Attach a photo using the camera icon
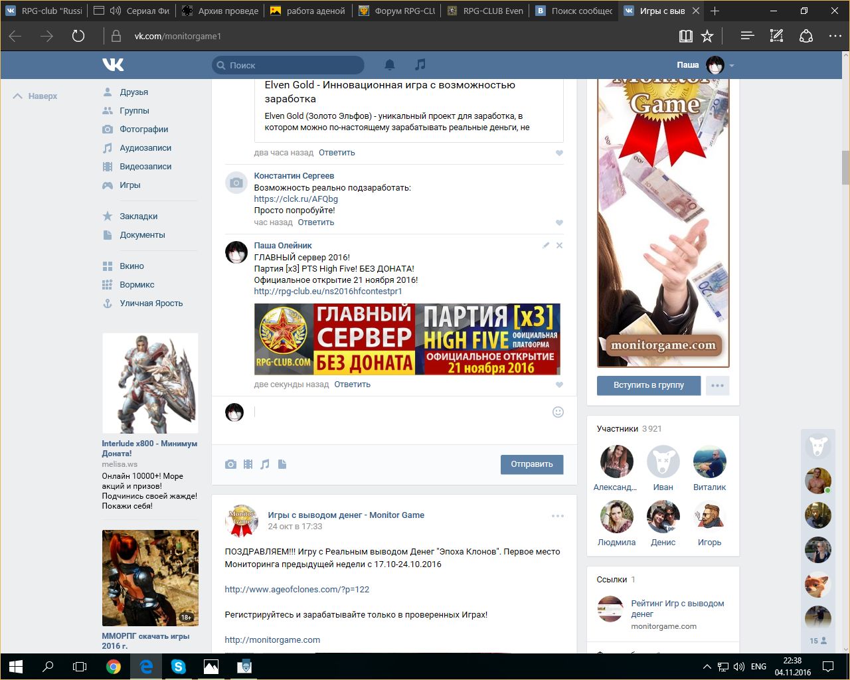 coord(230,464)
